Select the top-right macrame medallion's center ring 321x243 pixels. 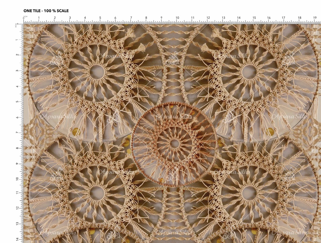click(250, 72)
